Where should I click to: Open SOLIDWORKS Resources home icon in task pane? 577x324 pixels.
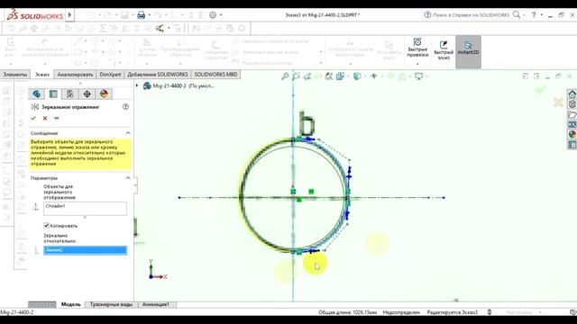[x=572, y=94]
